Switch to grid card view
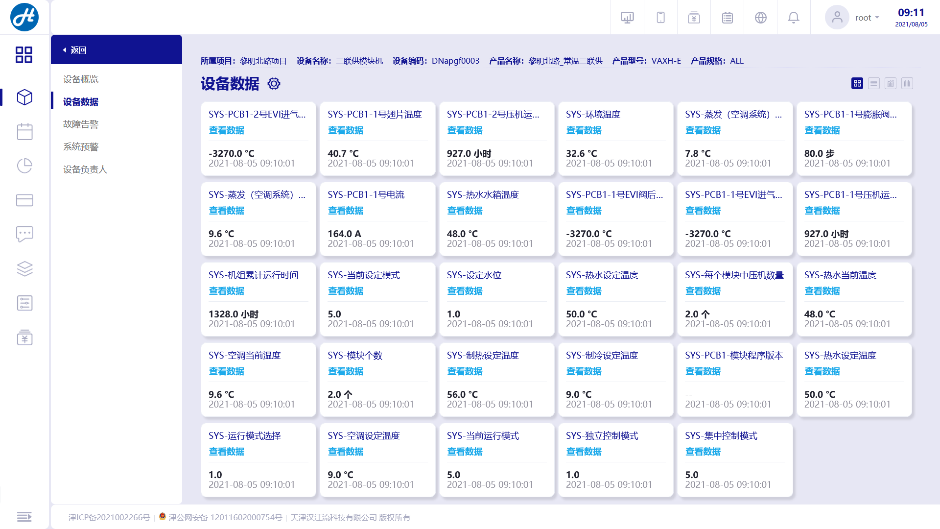 point(857,84)
